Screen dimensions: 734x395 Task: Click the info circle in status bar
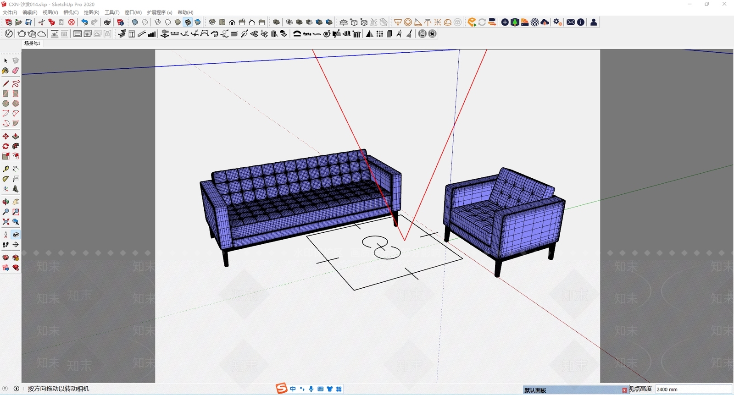click(x=17, y=389)
